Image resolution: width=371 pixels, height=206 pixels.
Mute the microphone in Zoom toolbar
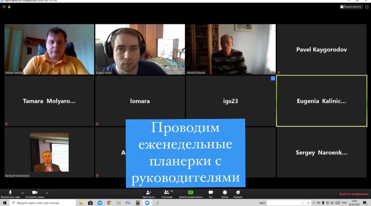click(x=10, y=192)
